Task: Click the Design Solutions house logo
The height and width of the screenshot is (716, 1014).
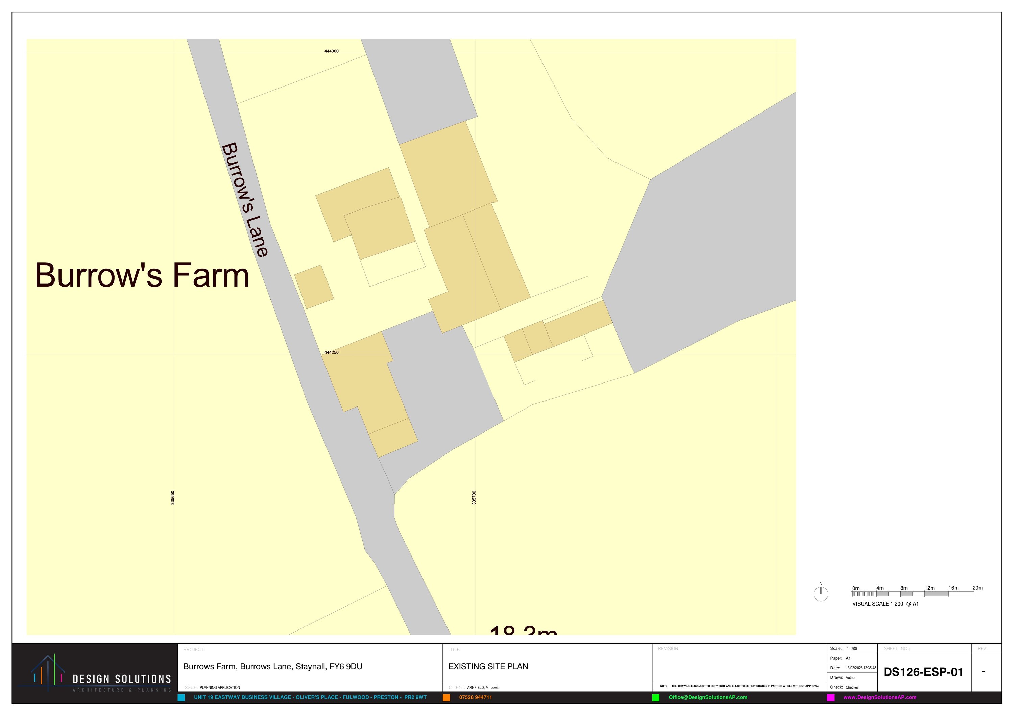Action: coord(47,672)
